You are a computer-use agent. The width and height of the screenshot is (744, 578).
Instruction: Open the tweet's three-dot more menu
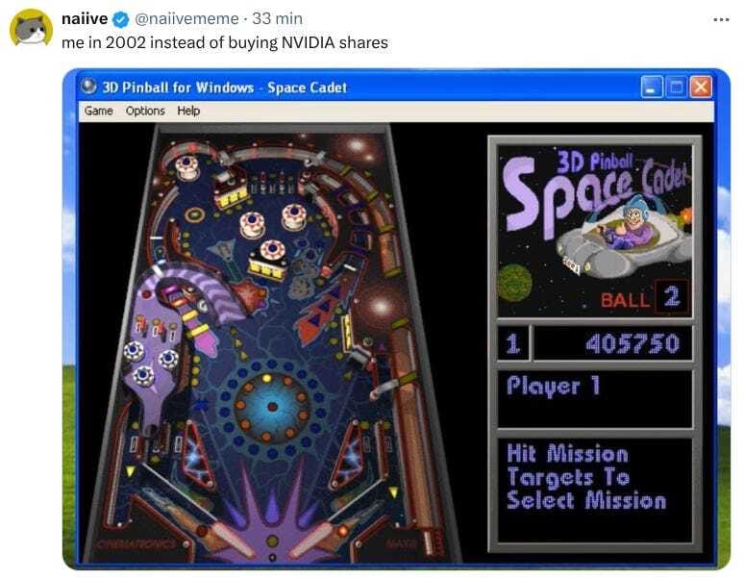click(721, 19)
